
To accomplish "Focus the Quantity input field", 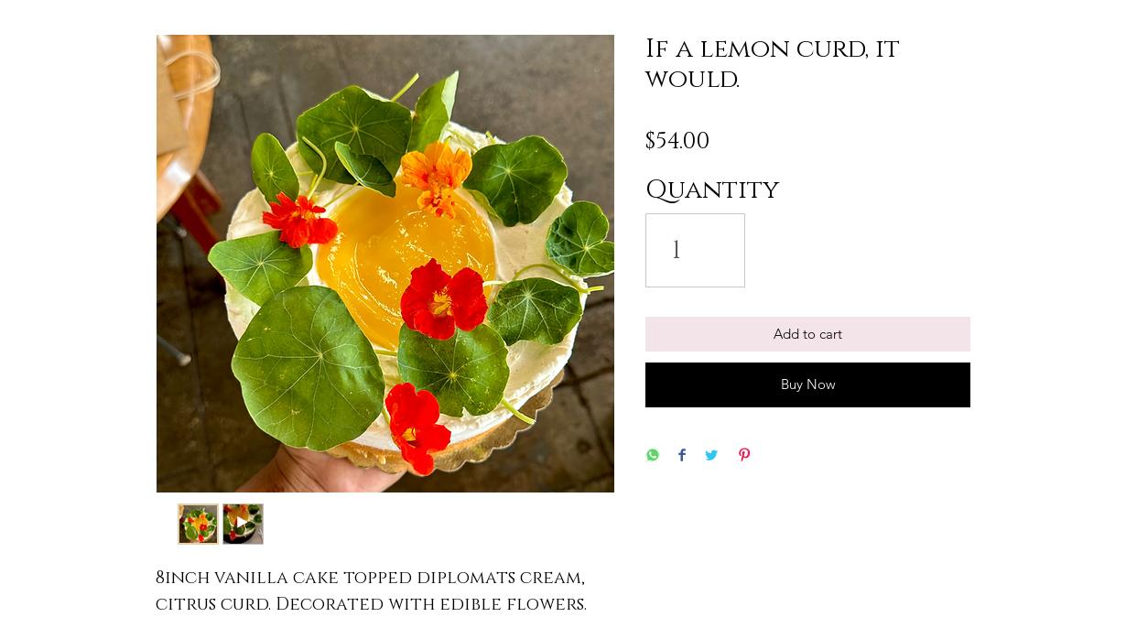I will pos(695,250).
